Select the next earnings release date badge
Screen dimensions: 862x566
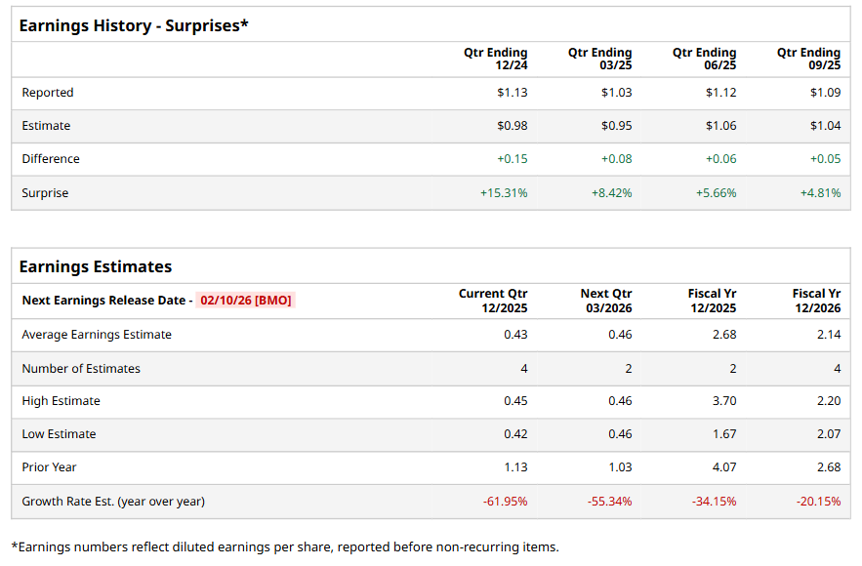[x=245, y=301]
